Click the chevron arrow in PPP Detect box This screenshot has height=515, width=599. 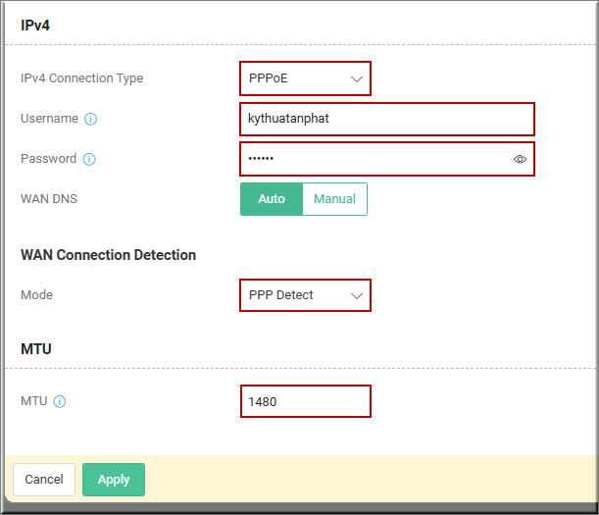pyautogui.click(x=357, y=296)
